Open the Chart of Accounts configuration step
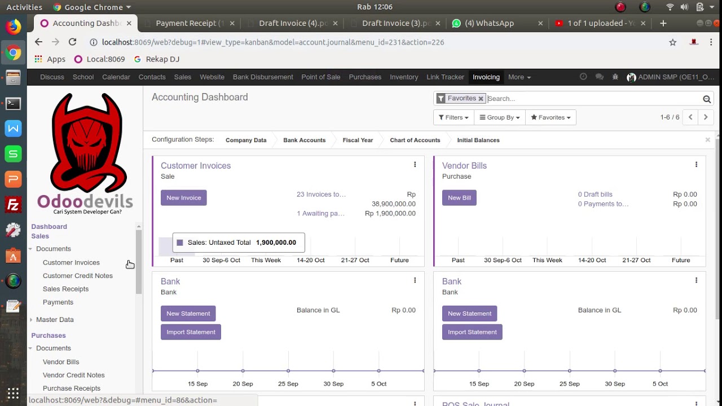722x406 pixels. pyautogui.click(x=415, y=140)
